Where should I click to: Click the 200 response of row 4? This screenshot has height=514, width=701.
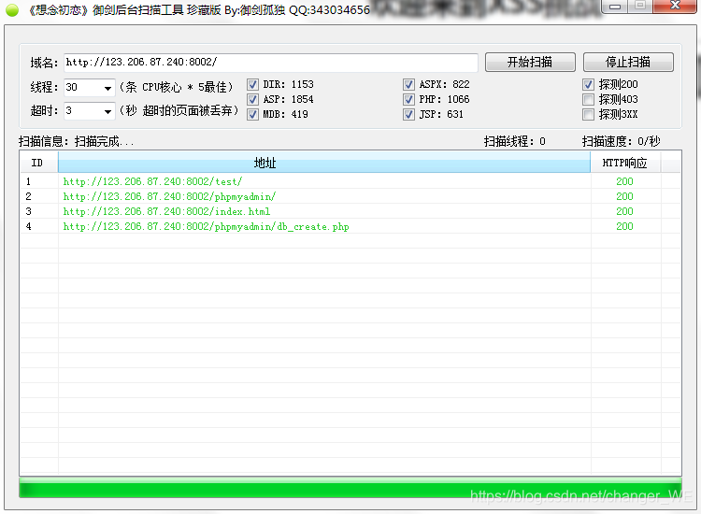(x=624, y=226)
